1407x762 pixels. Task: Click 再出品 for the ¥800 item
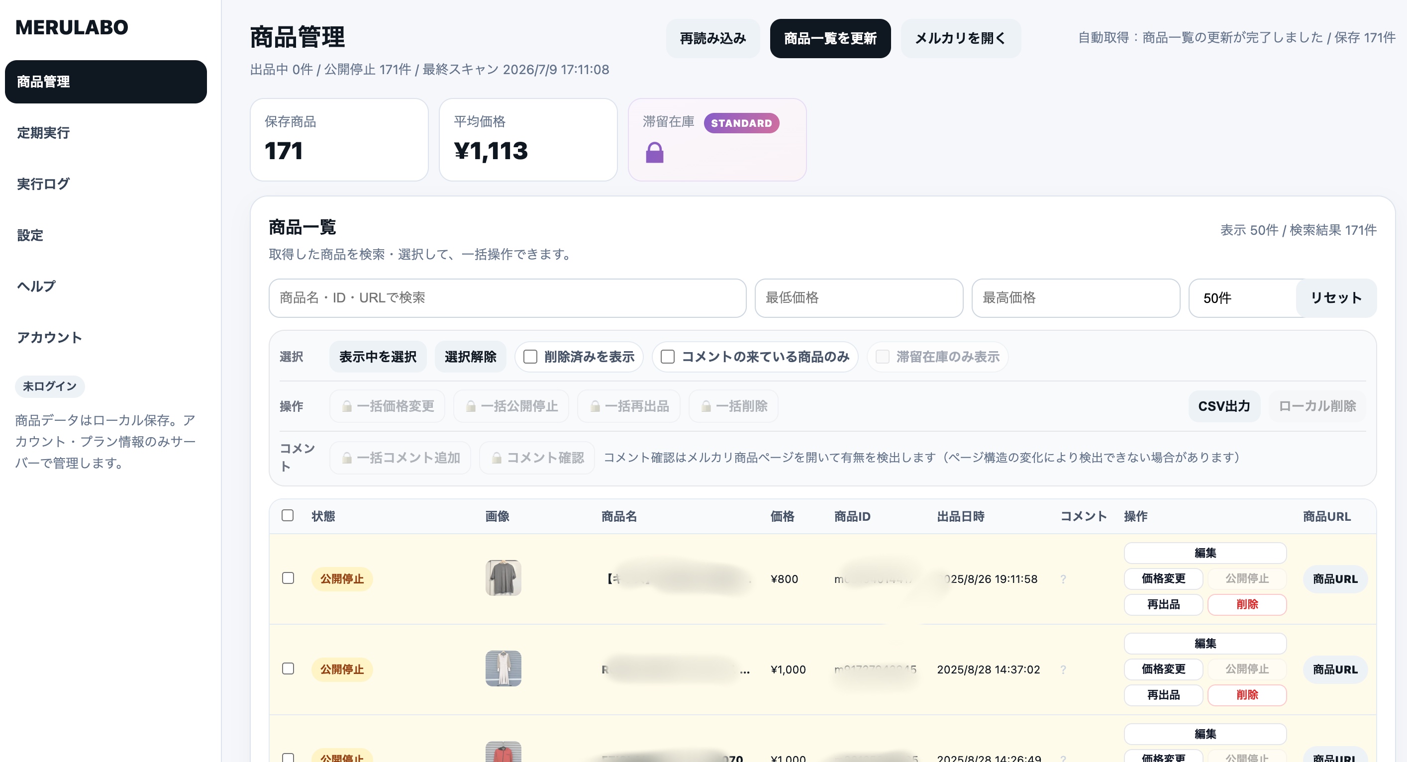1163,604
